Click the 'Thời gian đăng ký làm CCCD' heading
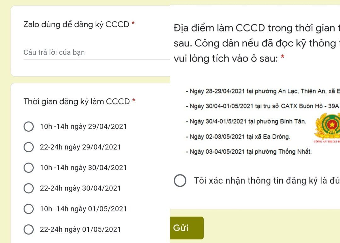 pos(76,101)
